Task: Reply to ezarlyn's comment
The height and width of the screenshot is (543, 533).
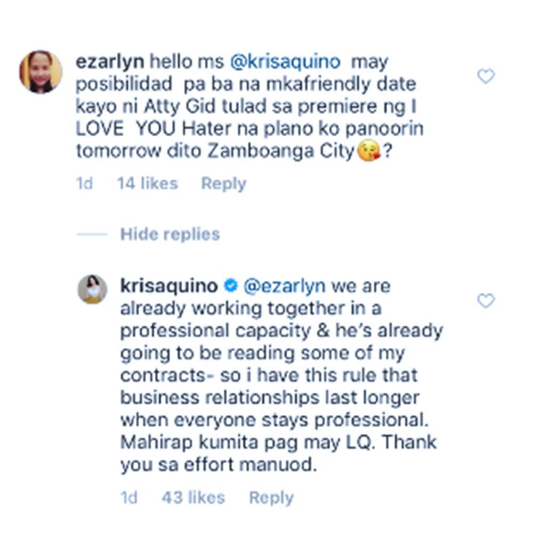Action: point(224,184)
